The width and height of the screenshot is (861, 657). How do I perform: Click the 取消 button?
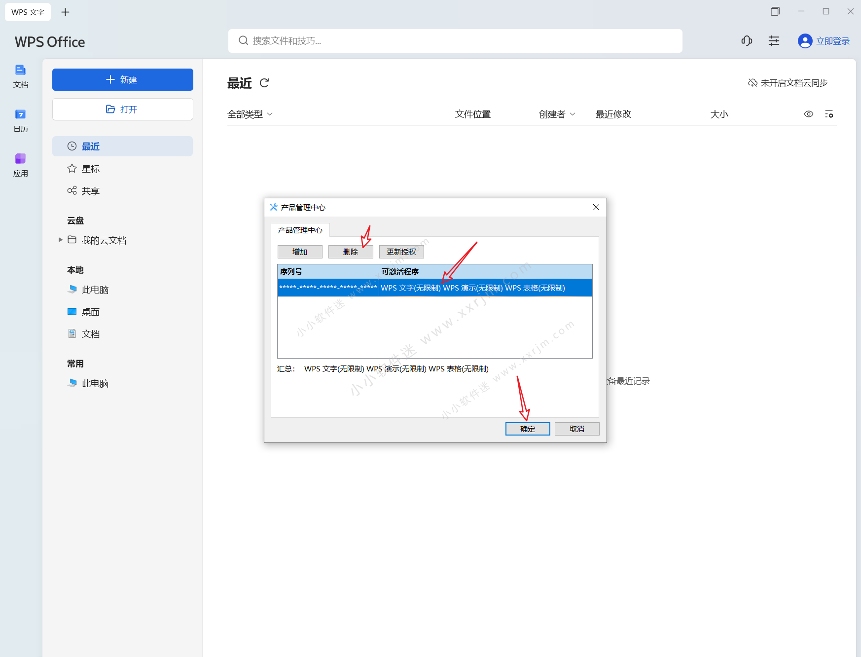(577, 429)
